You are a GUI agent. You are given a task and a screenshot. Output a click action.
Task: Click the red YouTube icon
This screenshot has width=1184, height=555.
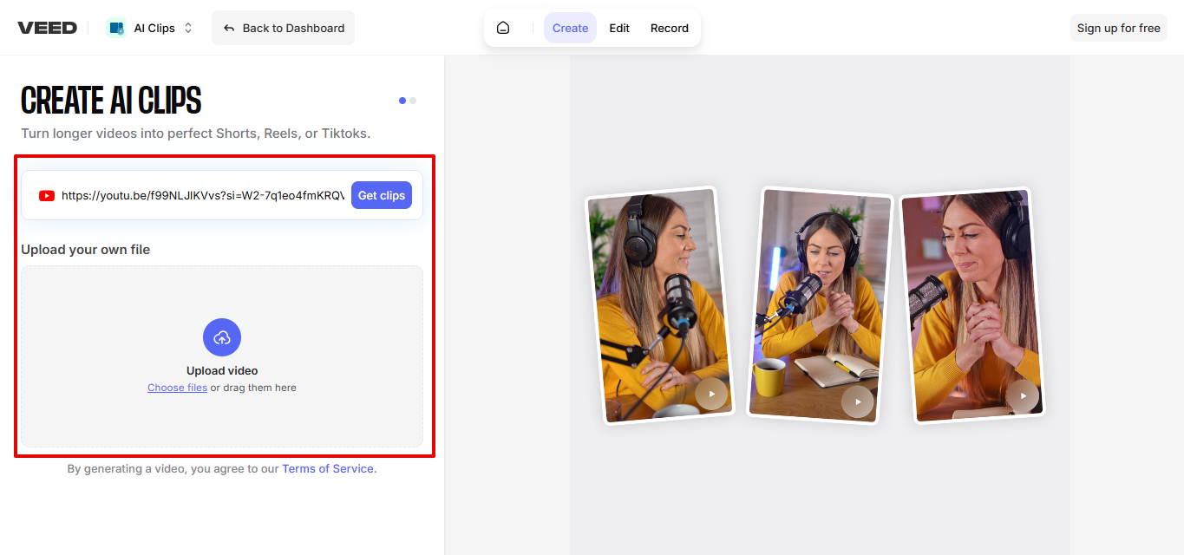click(47, 196)
